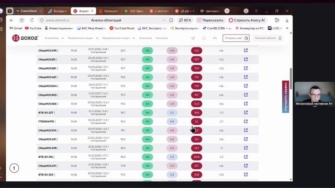The image size is (335, 188).
Task: Open external link for СберИОС574 row
Action: pos(245,130)
